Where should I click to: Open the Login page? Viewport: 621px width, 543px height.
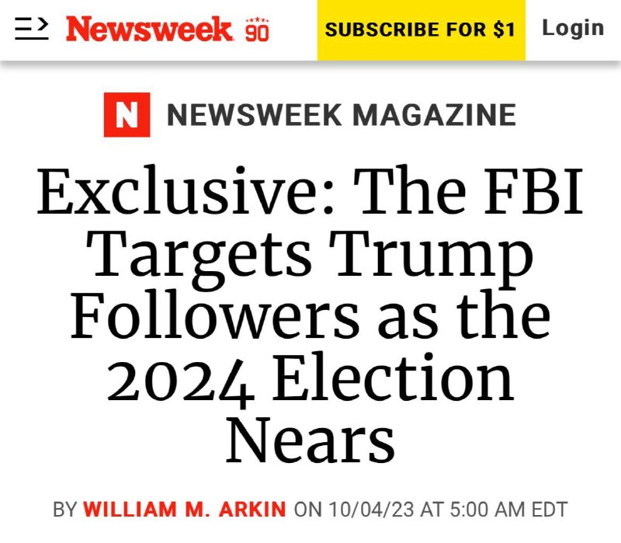point(573,28)
